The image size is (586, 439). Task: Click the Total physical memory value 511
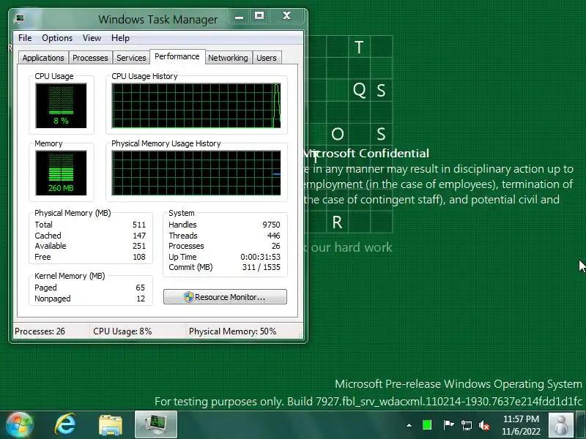tap(138, 225)
